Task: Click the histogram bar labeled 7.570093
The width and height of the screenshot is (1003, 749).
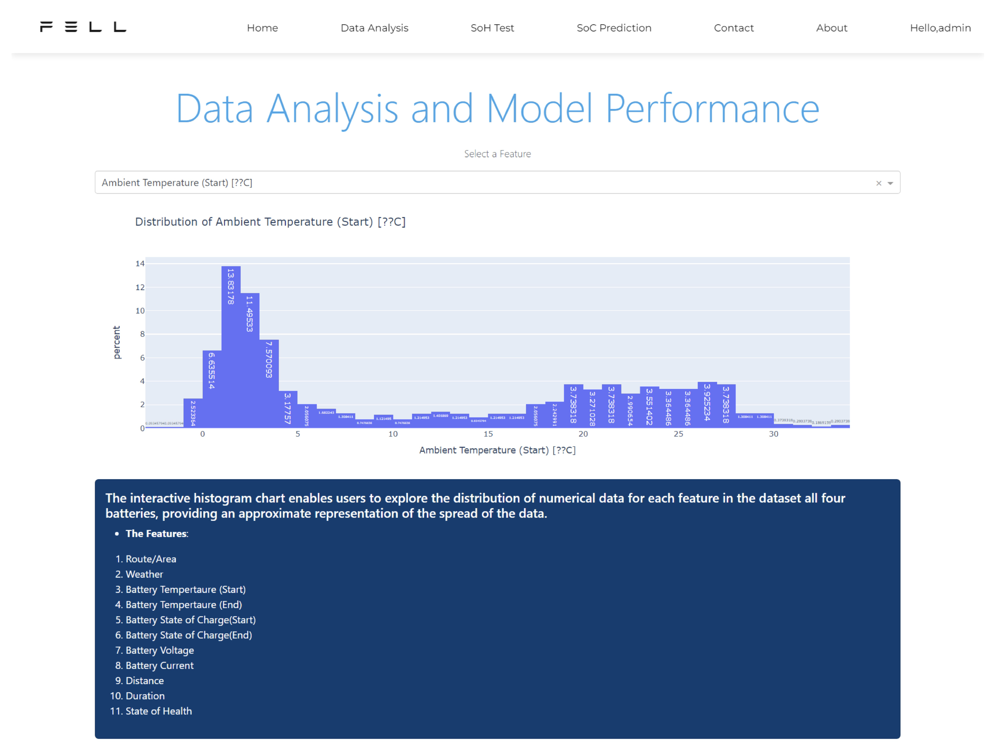Action: click(269, 383)
